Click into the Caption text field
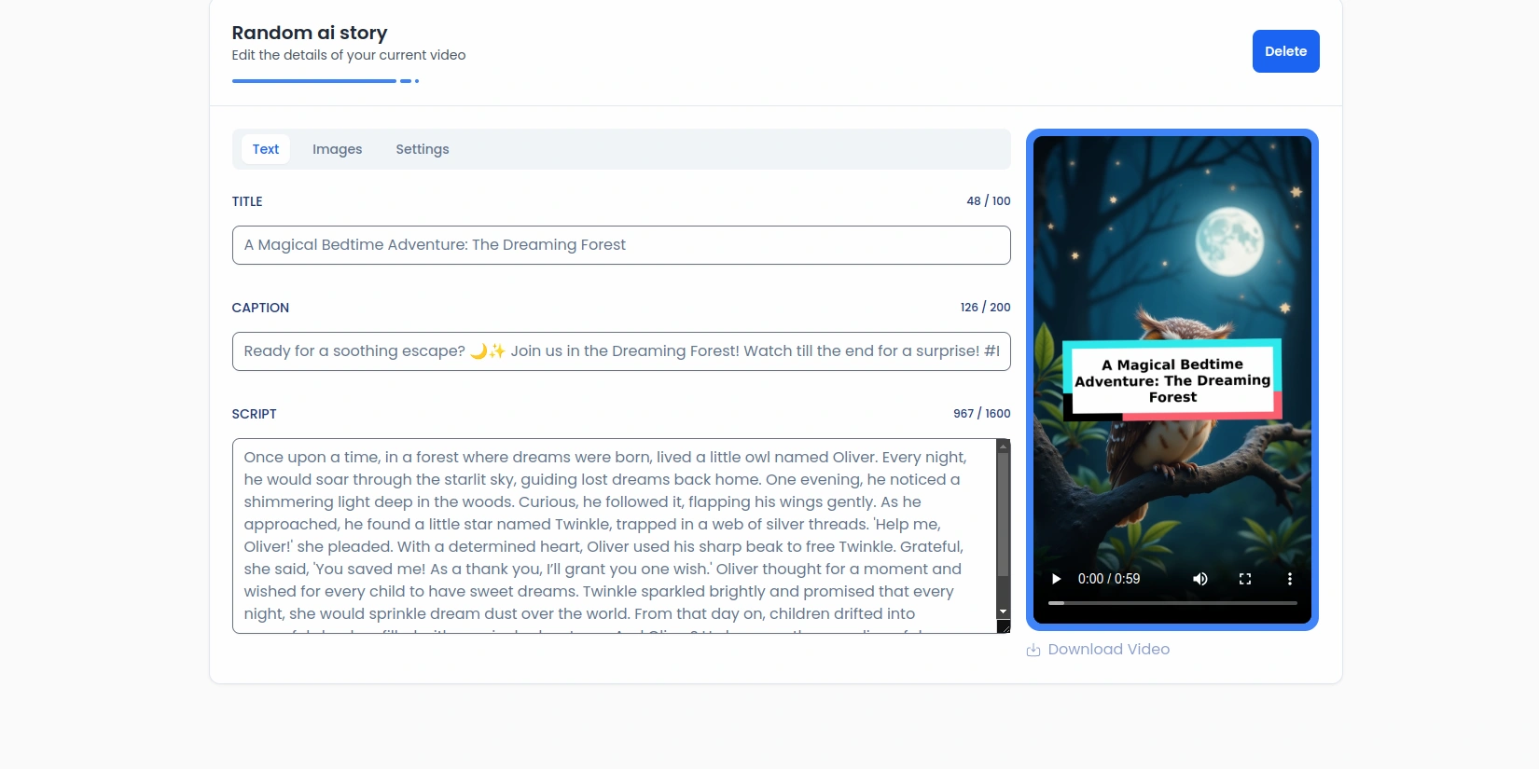 pyautogui.click(x=620, y=351)
